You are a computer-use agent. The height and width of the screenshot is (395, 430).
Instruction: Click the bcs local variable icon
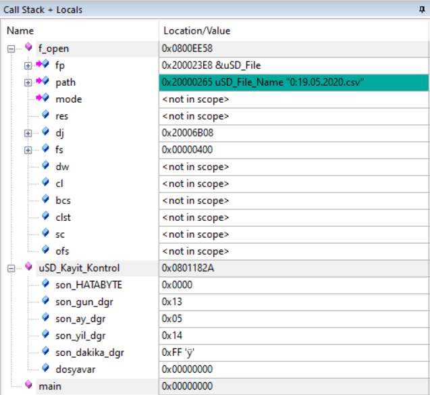(x=45, y=199)
